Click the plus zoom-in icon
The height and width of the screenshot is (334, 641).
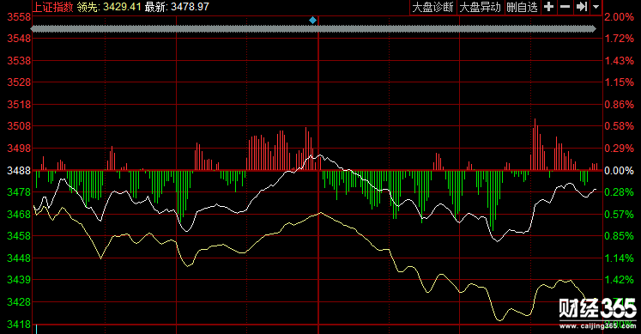pyautogui.click(x=548, y=7)
